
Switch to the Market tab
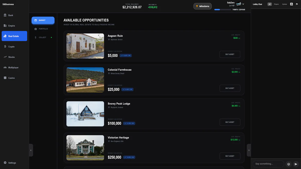(x=43, y=20)
